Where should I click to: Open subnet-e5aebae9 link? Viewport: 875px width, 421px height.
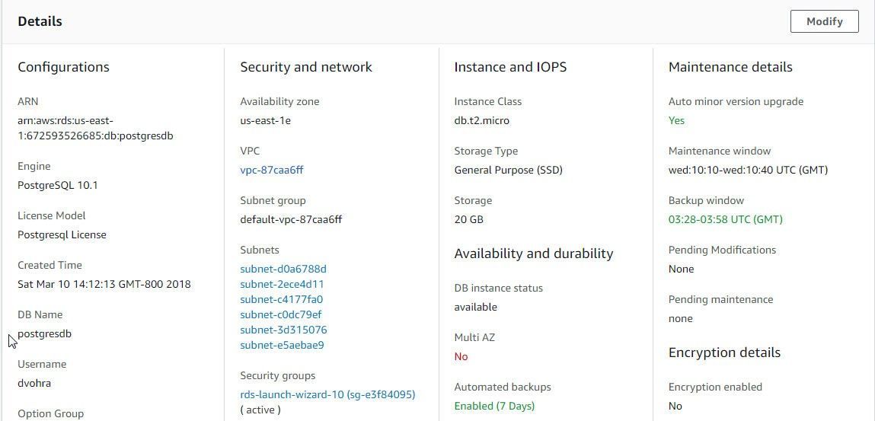(282, 345)
